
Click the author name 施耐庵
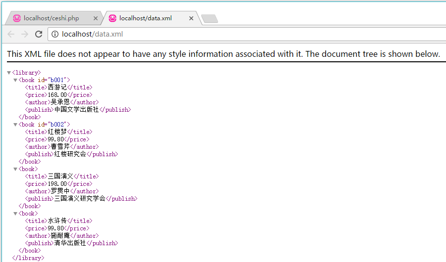click(x=60, y=236)
